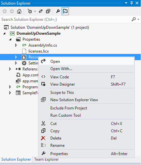Expand the AssemblyInfo.cs node
Viewport: 141px width, 165px height.
pyautogui.click(x=16, y=45)
